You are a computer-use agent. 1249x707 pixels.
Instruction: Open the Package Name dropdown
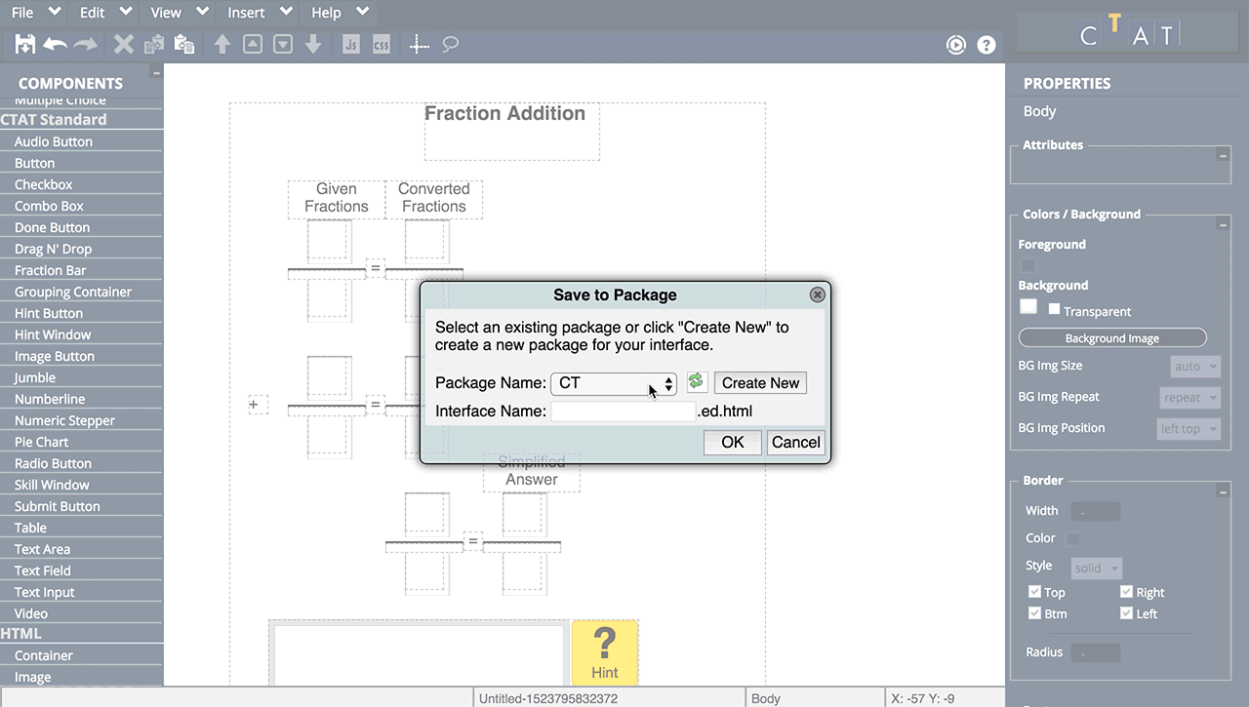[x=614, y=383]
